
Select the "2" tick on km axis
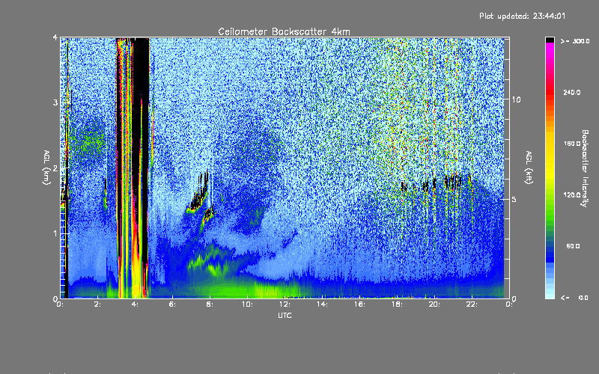pyautogui.click(x=55, y=168)
